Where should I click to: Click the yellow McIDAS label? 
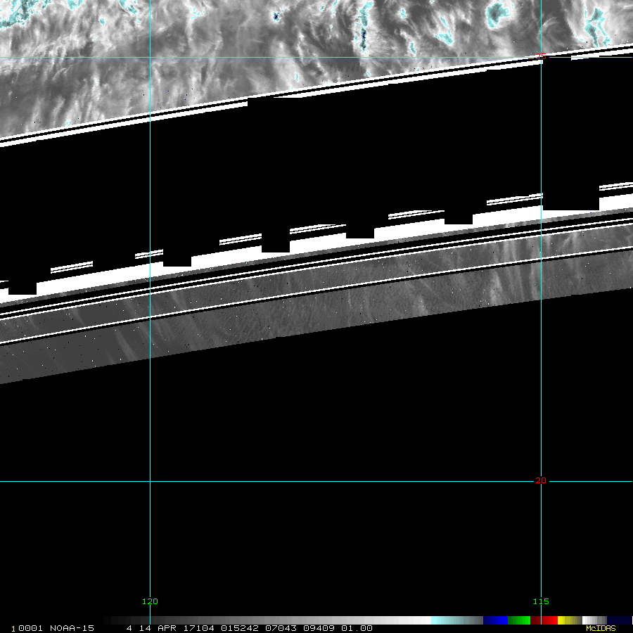point(600,628)
